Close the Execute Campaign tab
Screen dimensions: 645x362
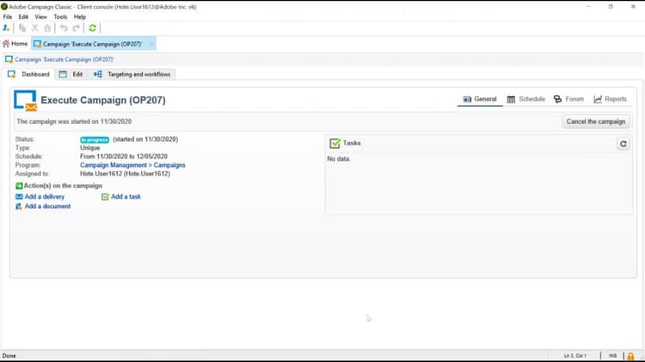[151, 44]
